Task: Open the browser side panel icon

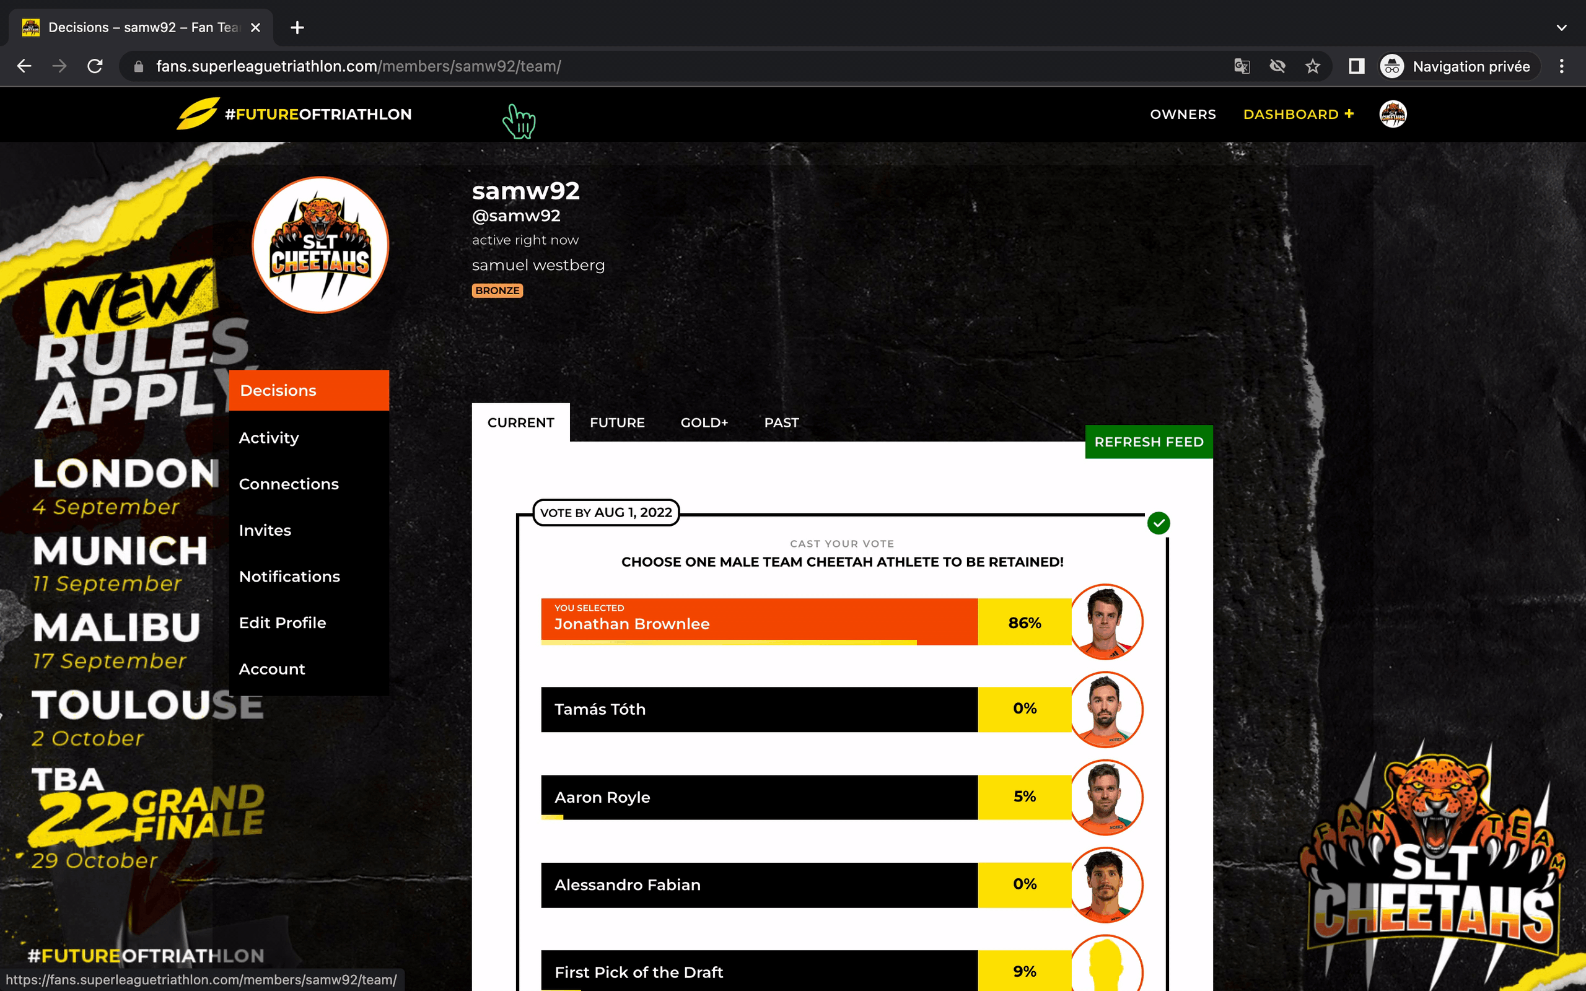Action: (x=1357, y=66)
